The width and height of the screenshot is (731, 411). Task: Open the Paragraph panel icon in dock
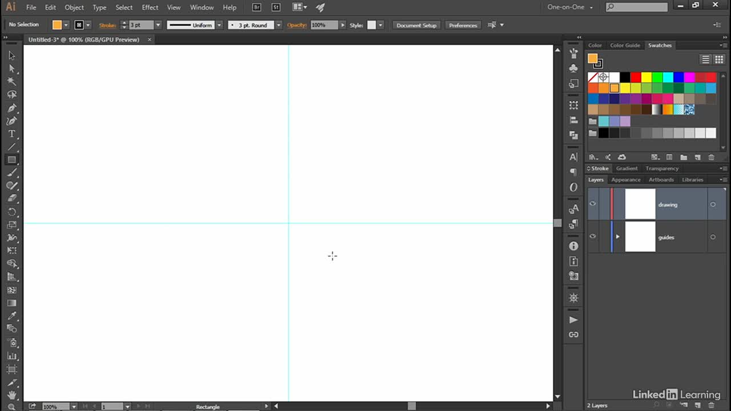573,172
